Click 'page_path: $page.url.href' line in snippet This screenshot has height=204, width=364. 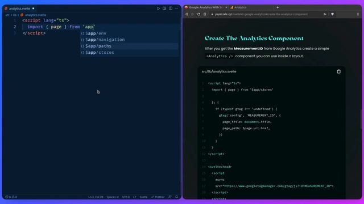pos(246,128)
